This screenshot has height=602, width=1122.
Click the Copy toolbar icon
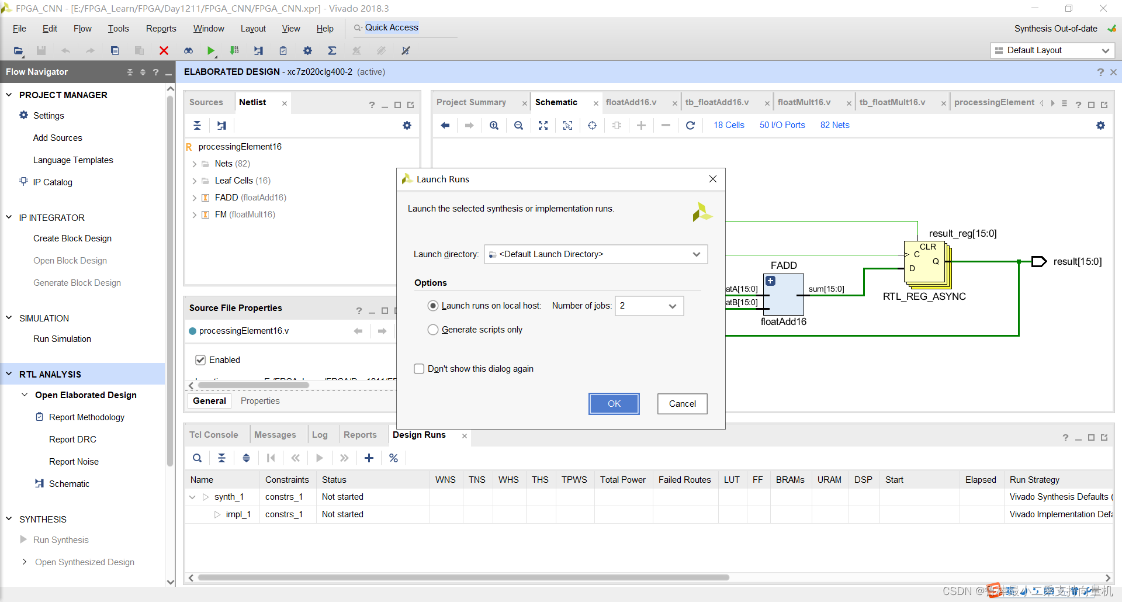pyautogui.click(x=115, y=51)
